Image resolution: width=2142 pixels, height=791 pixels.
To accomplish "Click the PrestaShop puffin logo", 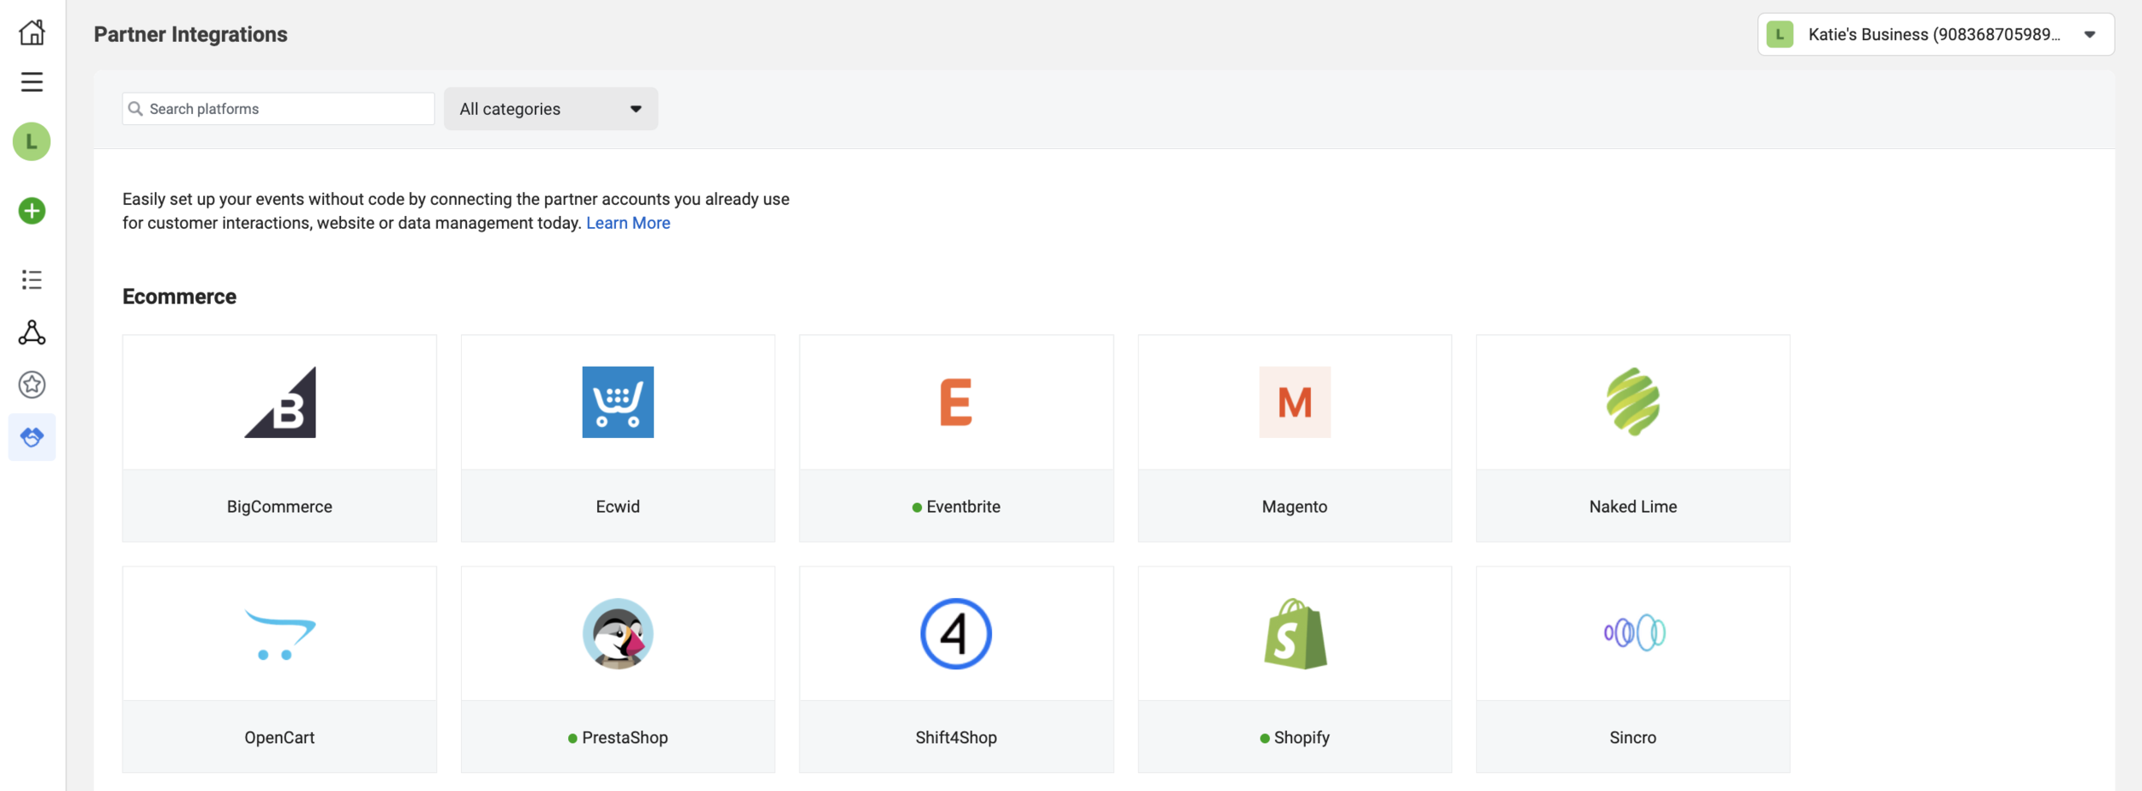I will tap(618, 633).
